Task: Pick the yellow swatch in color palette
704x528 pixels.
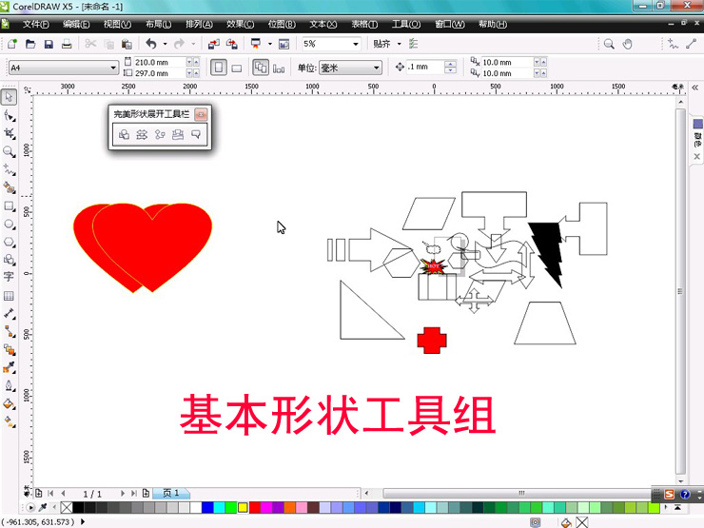Action: pyautogui.click(x=243, y=508)
